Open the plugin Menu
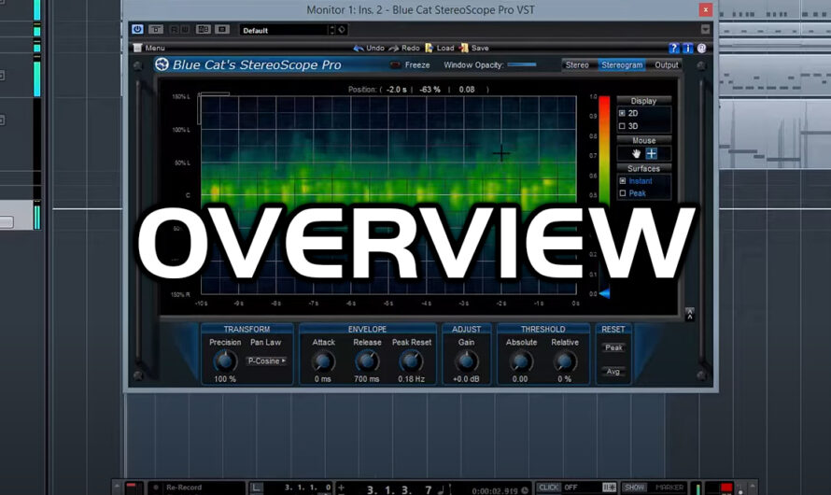The height and width of the screenshot is (495, 831). click(x=149, y=48)
